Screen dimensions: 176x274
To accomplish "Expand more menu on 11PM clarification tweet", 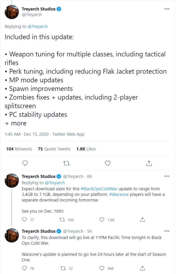I will [167, 231].
